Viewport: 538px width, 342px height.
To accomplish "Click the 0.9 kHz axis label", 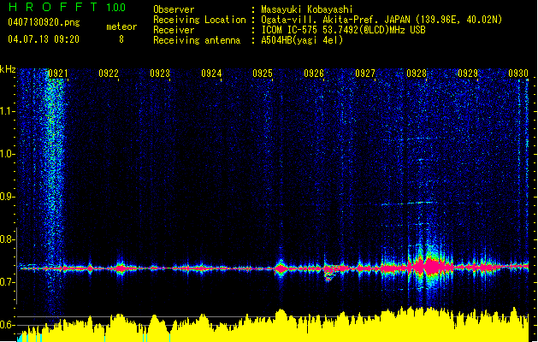I will [x=7, y=197].
